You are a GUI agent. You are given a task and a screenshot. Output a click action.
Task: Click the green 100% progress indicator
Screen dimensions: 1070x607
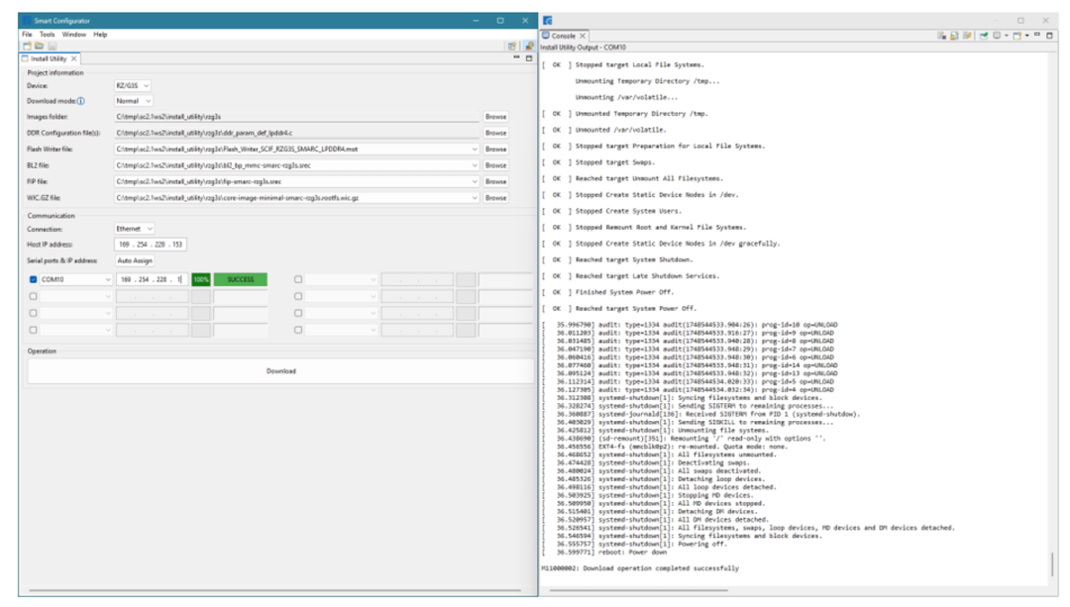click(200, 279)
